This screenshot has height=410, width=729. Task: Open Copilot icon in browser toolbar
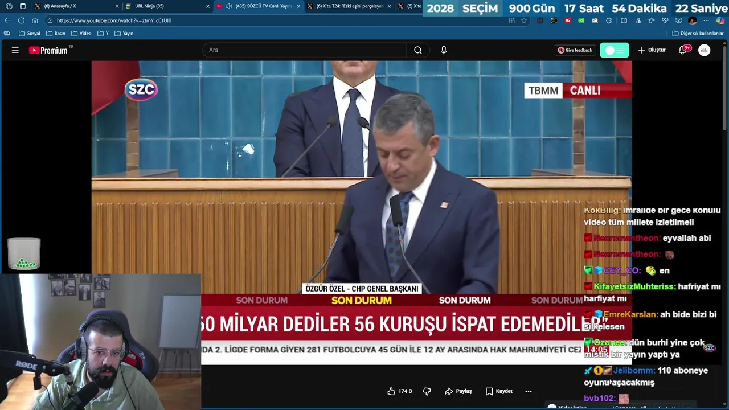tap(720, 20)
